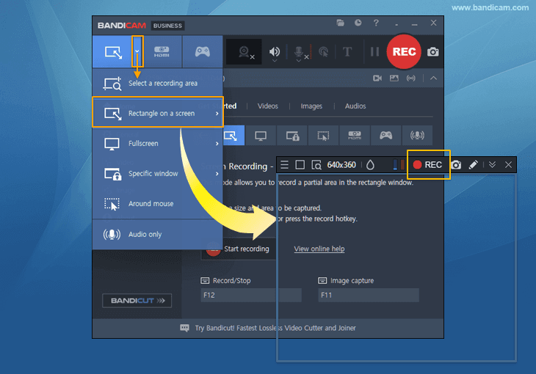Select the audio only microphone tile
536x374 pixels.
pyautogui.click(x=417, y=135)
